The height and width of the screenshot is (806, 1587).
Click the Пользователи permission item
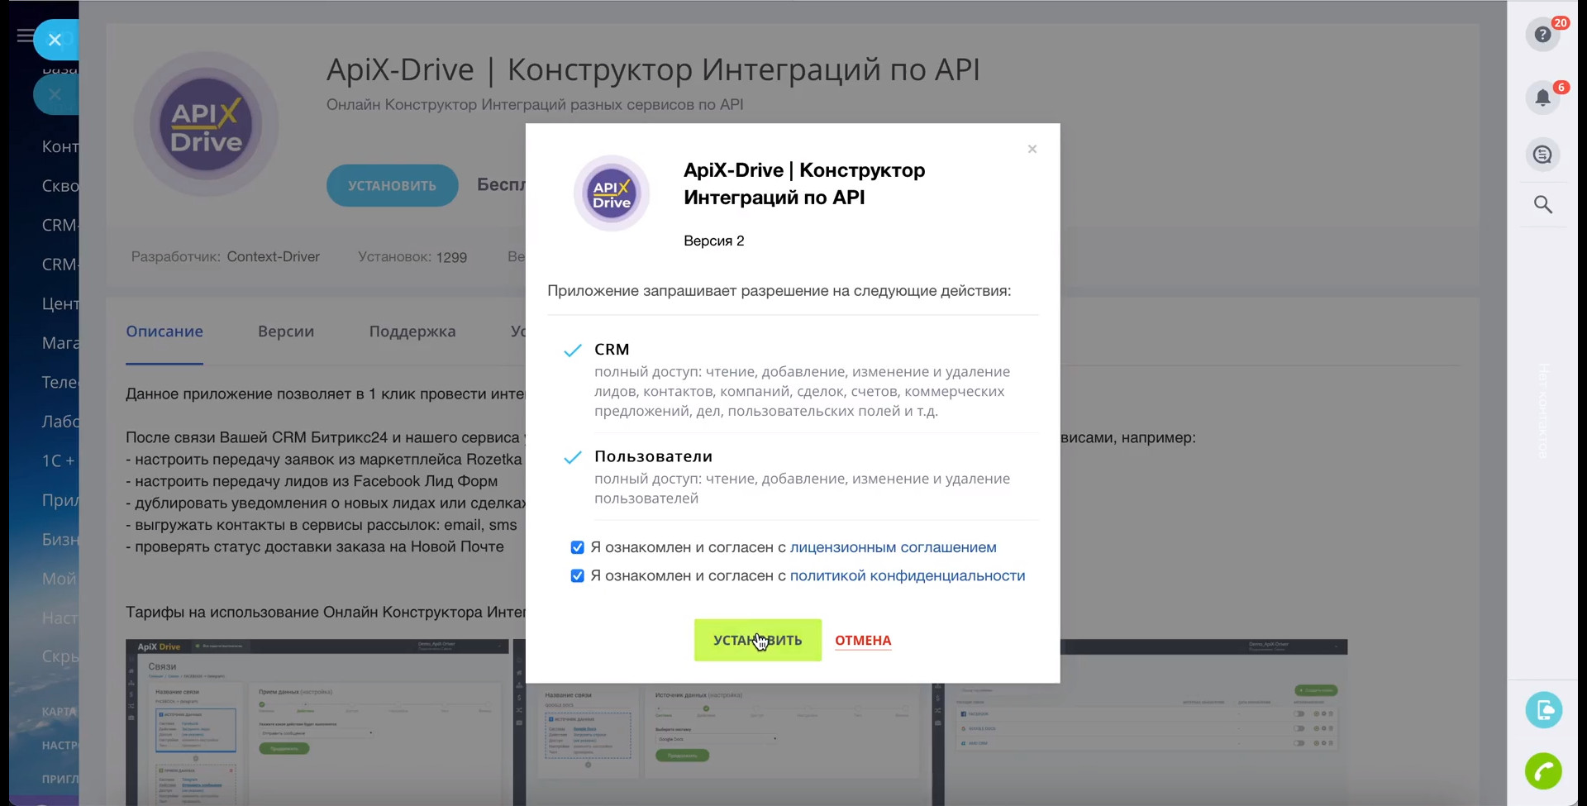point(800,476)
